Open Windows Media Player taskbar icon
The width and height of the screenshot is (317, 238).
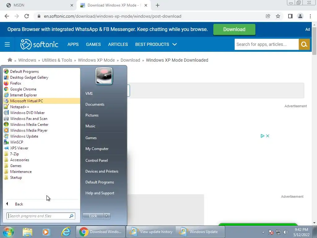click(x=46, y=232)
